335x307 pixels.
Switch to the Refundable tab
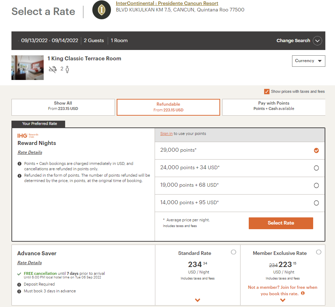click(x=168, y=107)
